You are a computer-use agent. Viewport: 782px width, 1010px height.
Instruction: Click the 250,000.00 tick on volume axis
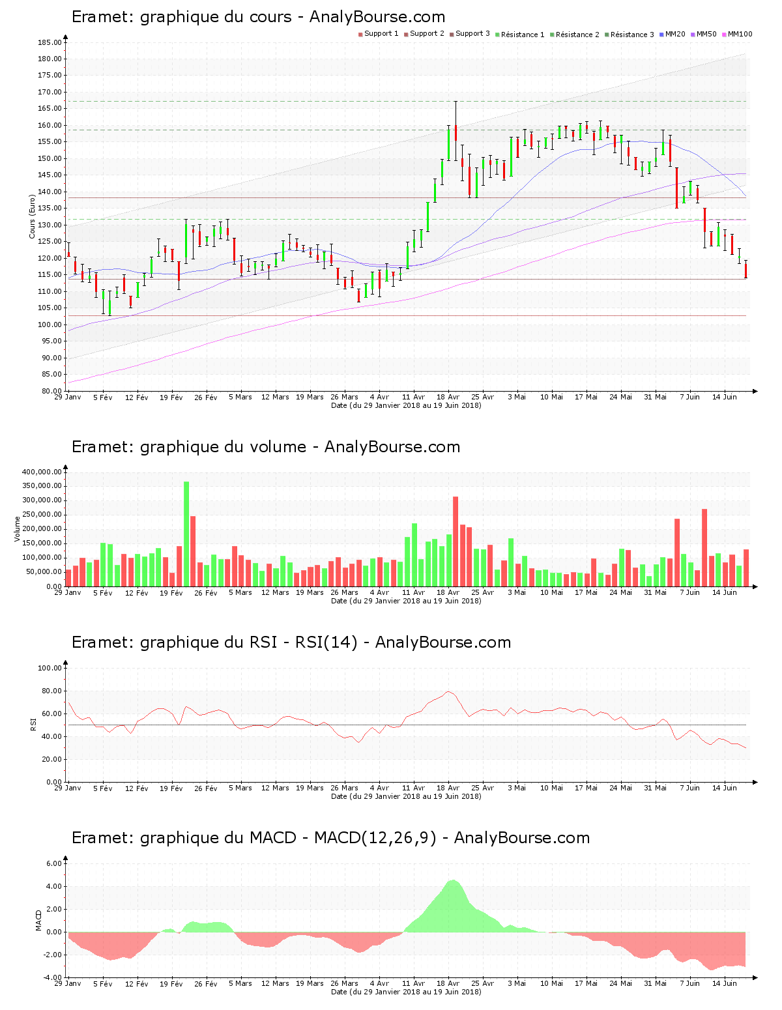pyautogui.click(x=41, y=515)
